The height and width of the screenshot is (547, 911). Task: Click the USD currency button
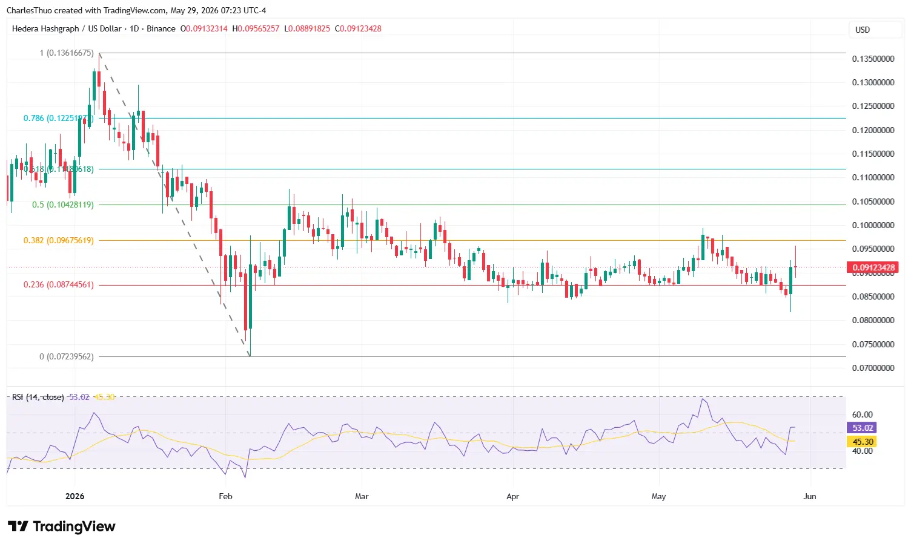pyautogui.click(x=875, y=30)
